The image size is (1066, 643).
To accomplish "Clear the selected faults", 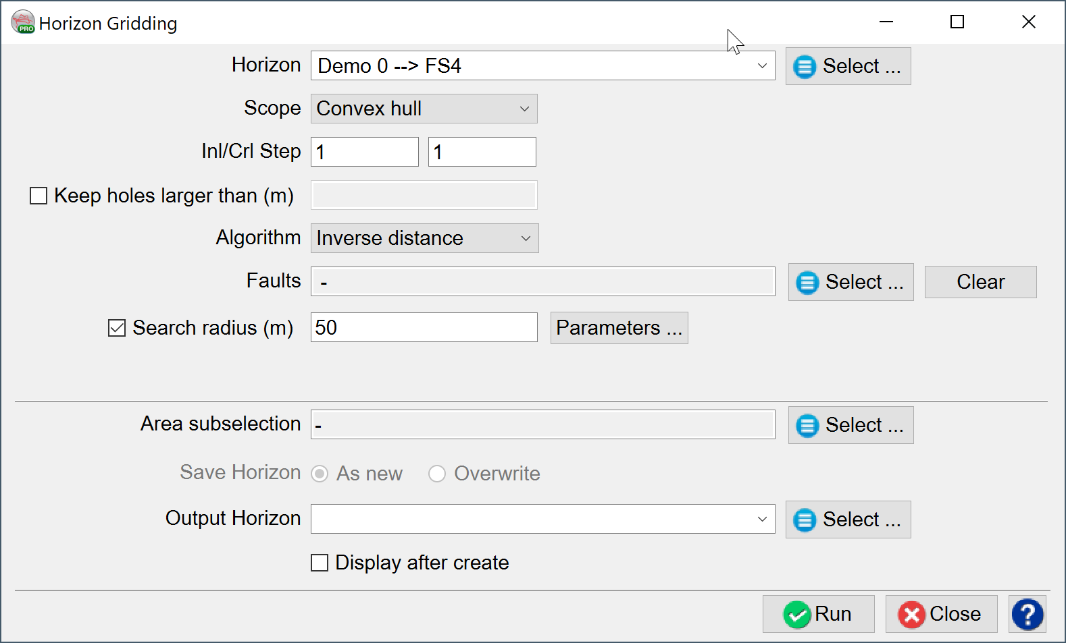I will tap(980, 282).
